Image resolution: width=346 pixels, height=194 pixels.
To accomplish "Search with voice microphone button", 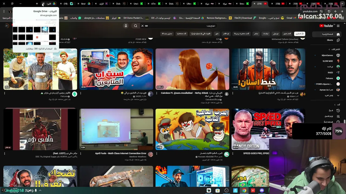I will coord(126,26).
